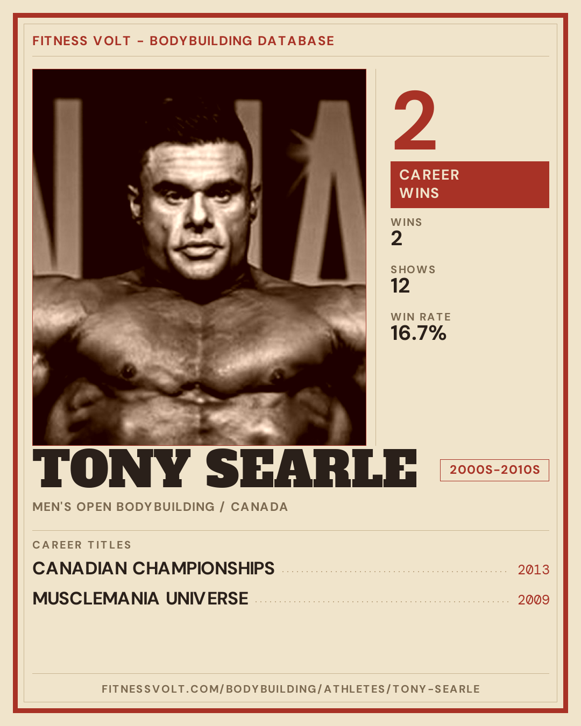The image size is (581, 726).
Task: Click the Shows stat value 12
Action: (400, 286)
